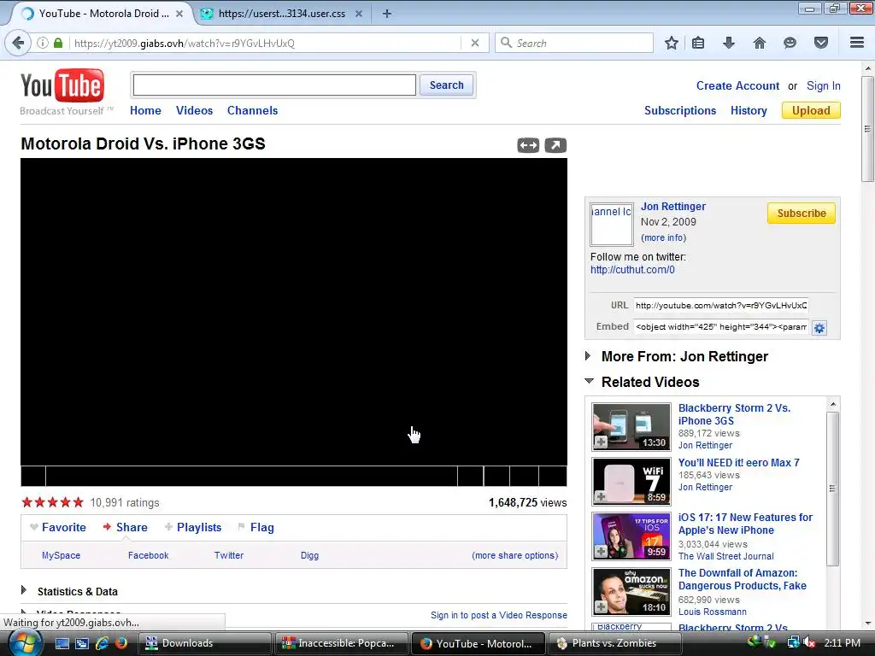Screen dimensions: 875x656
Task: Click the embed settings gear icon
Action: pos(819,328)
